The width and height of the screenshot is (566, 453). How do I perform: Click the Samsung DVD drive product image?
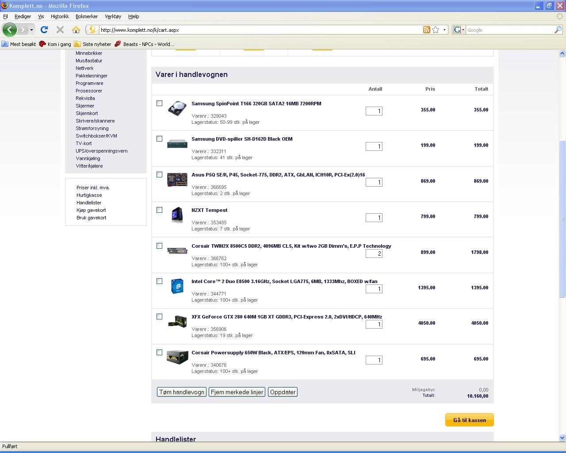click(x=177, y=144)
